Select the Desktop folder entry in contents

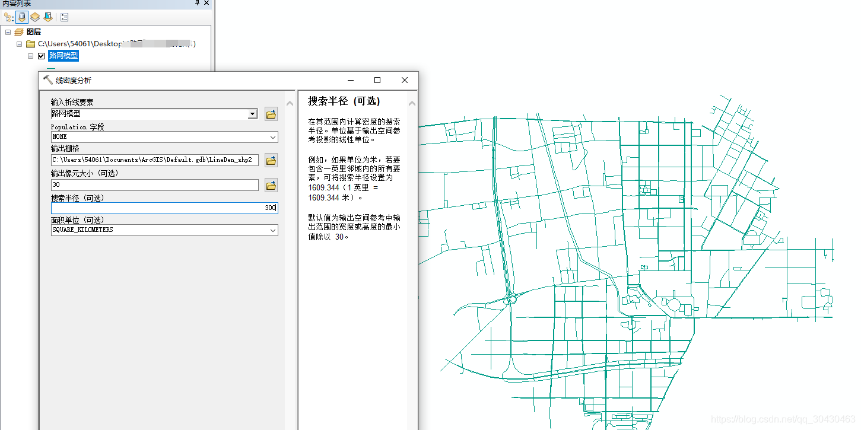(89, 43)
